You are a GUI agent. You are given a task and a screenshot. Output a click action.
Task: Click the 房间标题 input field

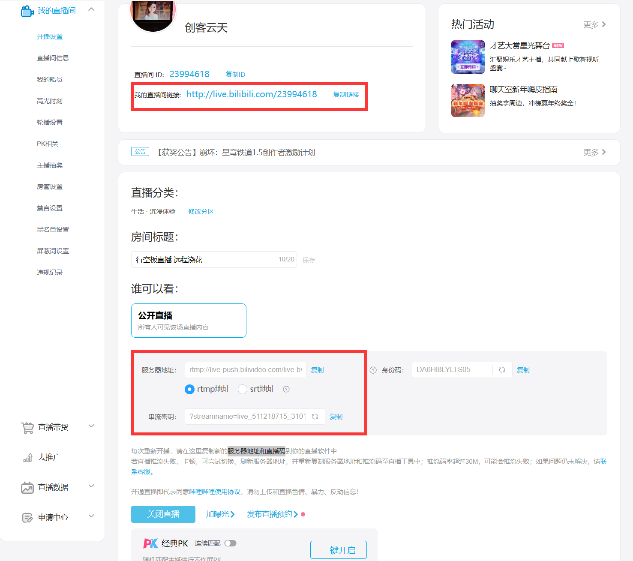214,260
